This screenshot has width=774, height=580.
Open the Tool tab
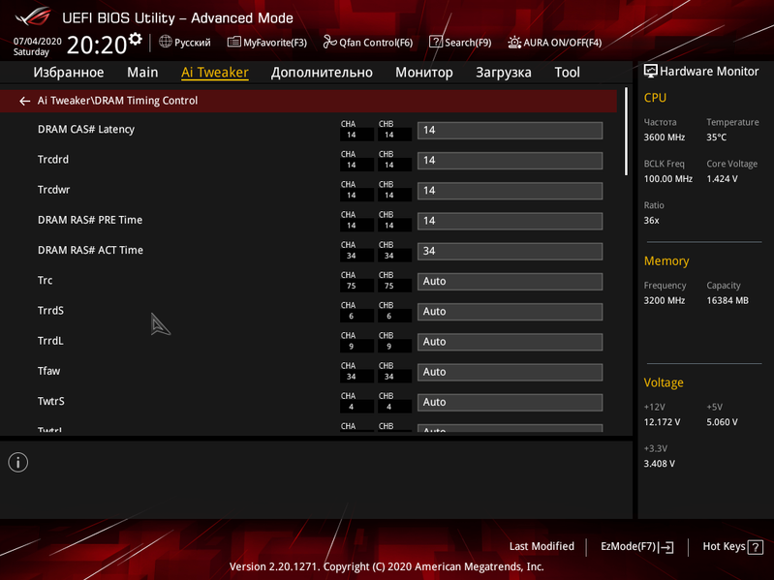coord(567,73)
